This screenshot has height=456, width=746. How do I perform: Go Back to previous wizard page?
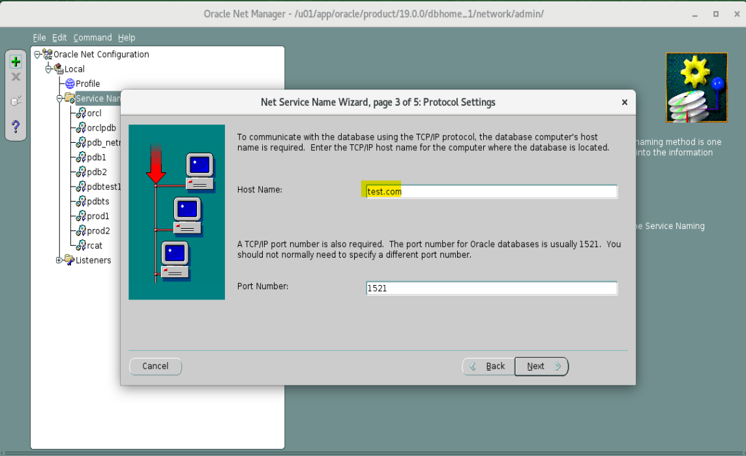point(488,367)
